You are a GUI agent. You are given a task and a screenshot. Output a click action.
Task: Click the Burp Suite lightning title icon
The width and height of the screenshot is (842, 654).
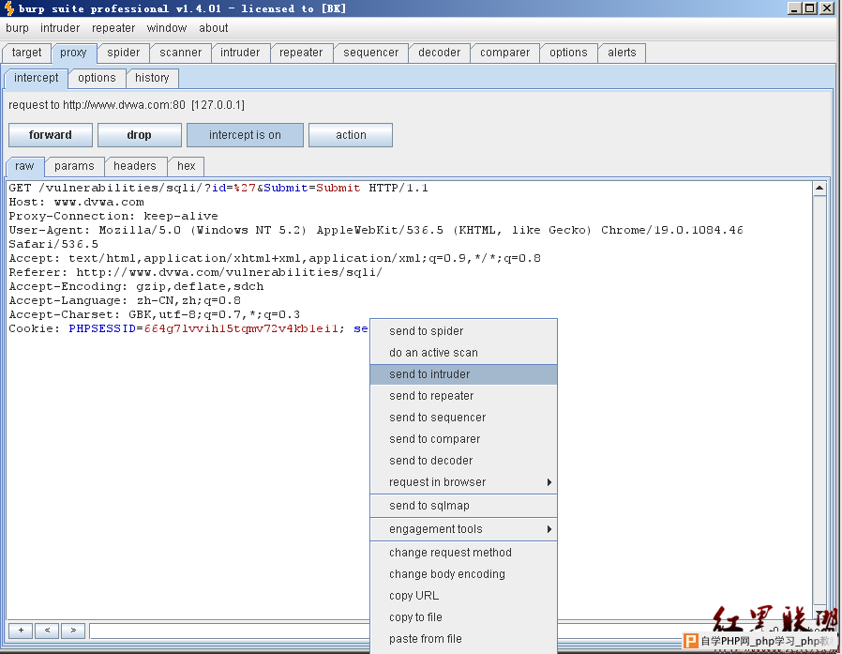(9, 8)
